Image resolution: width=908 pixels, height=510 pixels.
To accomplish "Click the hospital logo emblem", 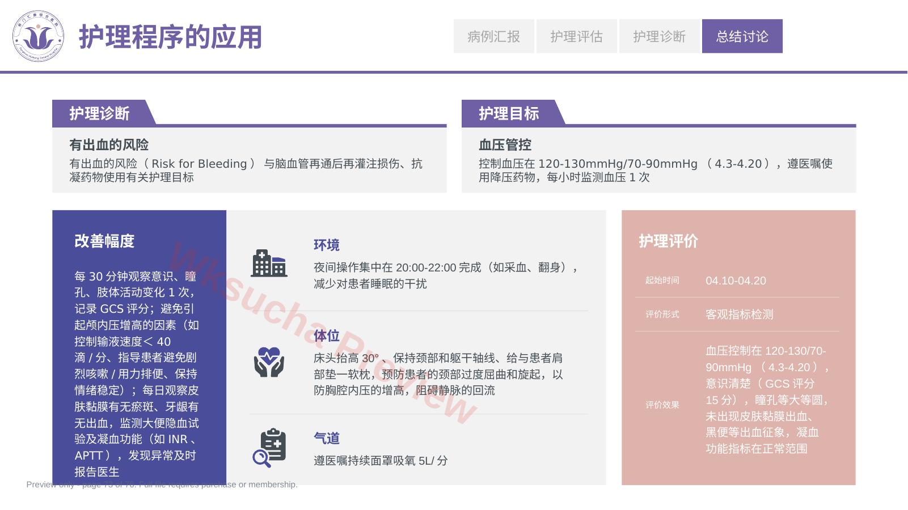I will click(x=38, y=36).
